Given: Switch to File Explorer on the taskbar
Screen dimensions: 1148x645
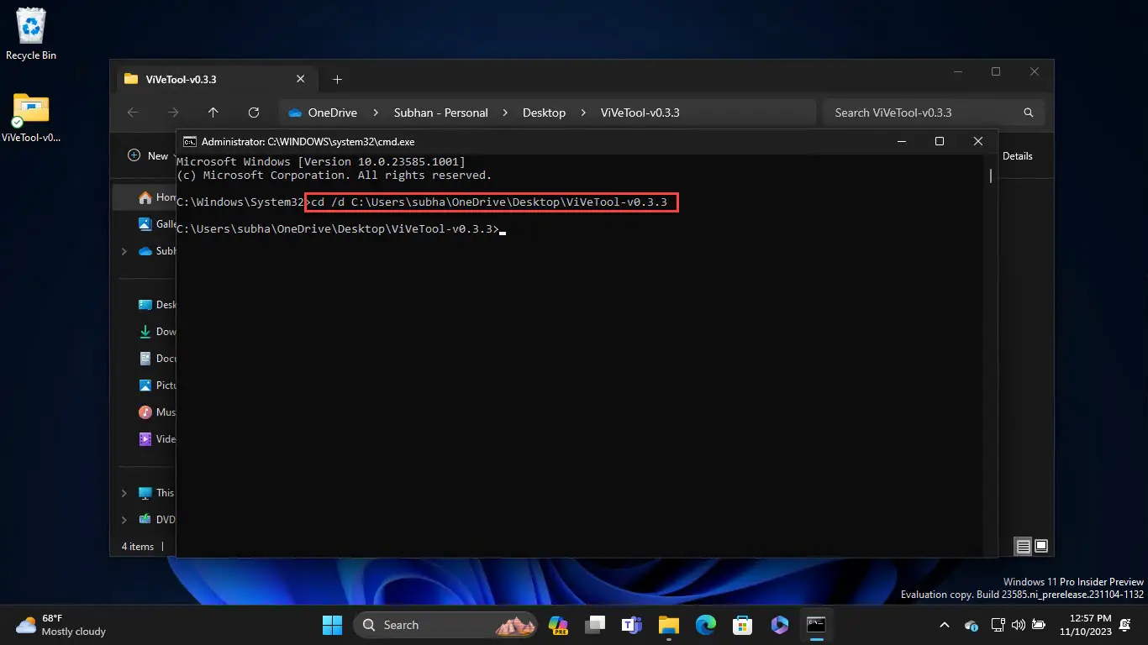Looking at the screenshot, I should (669, 625).
